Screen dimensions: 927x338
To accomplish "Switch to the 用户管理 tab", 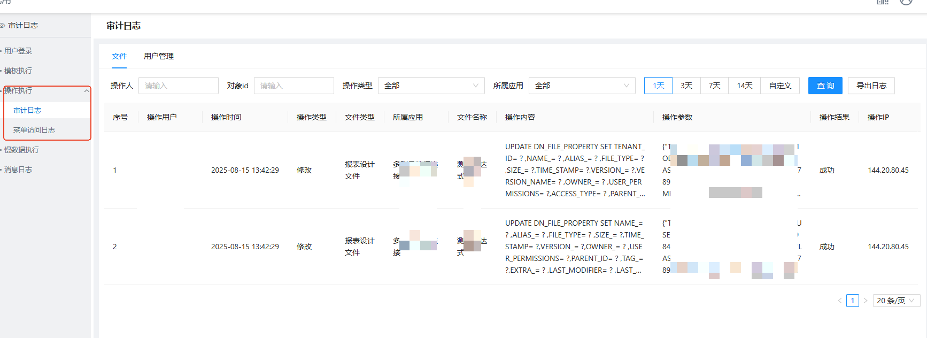I will (159, 56).
